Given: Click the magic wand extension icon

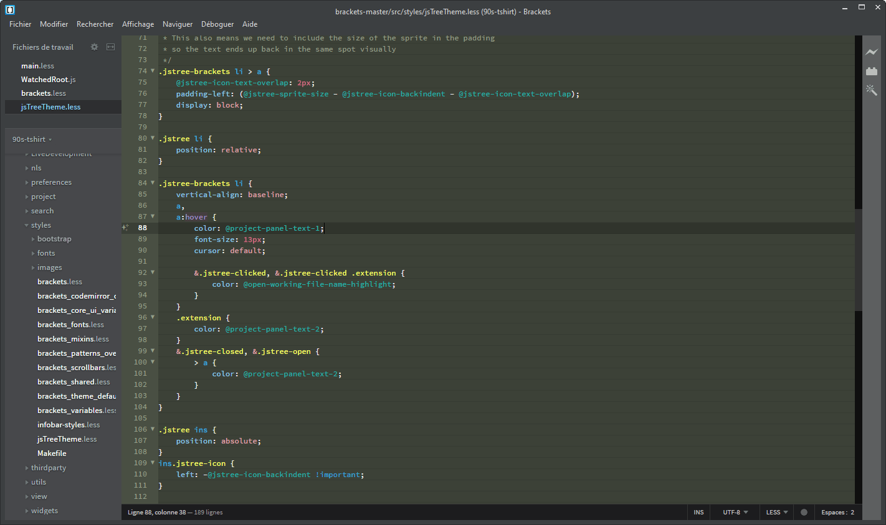Looking at the screenshot, I should tap(872, 90).
